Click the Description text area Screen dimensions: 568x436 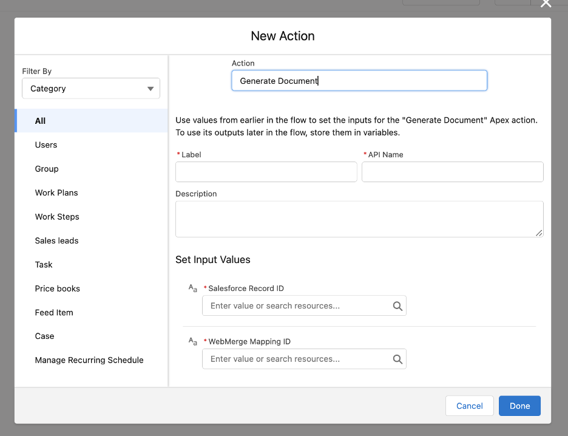(x=359, y=219)
